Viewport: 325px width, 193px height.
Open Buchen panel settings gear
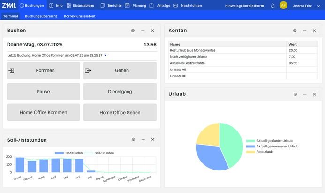[133, 31]
